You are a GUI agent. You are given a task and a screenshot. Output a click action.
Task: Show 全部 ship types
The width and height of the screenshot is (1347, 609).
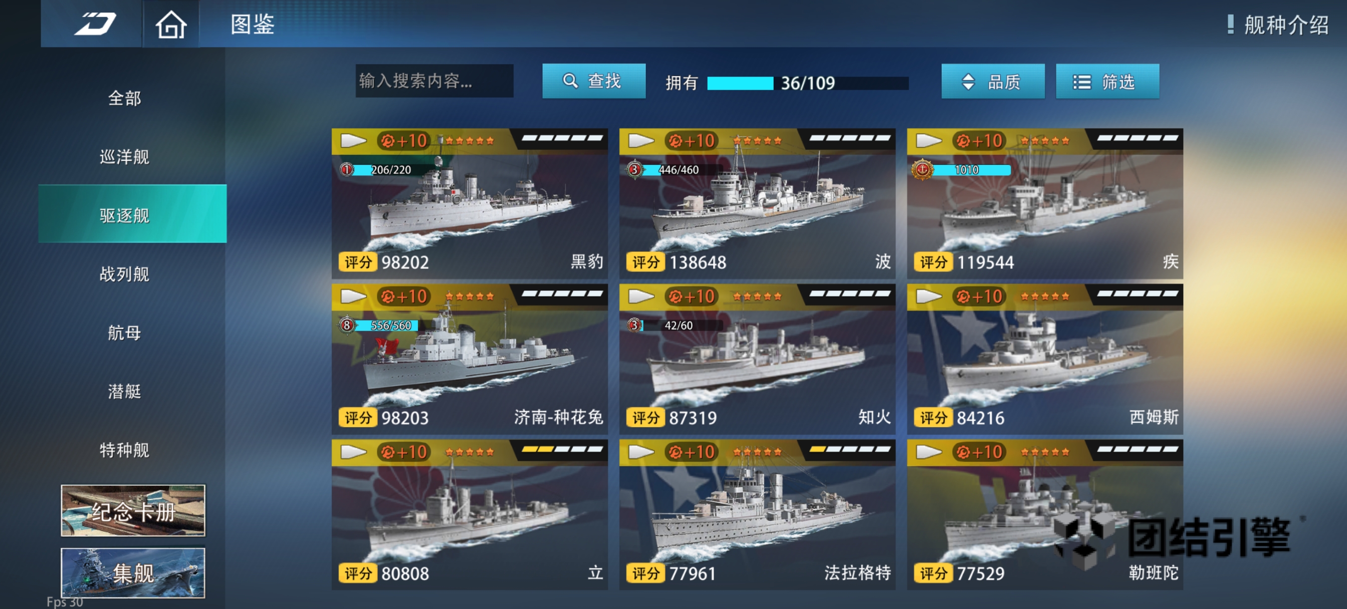(x=124, y=98)
